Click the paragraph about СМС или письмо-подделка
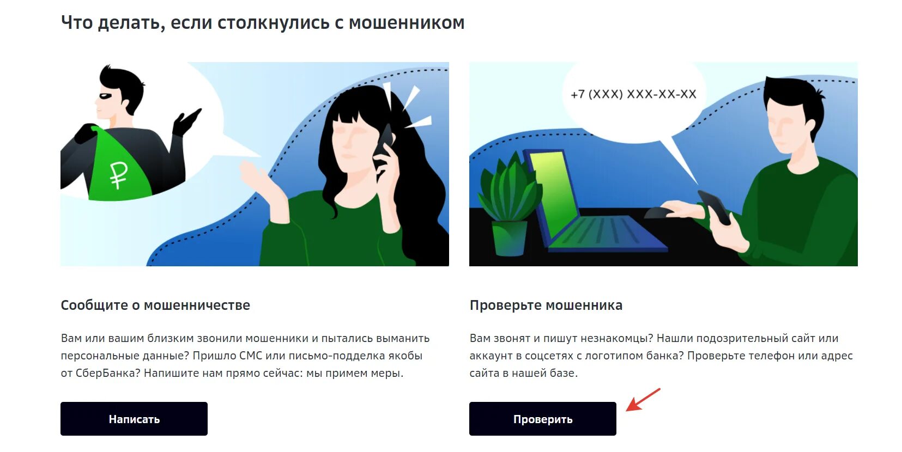This screenshot has width=902, height=452. point(245,356)
